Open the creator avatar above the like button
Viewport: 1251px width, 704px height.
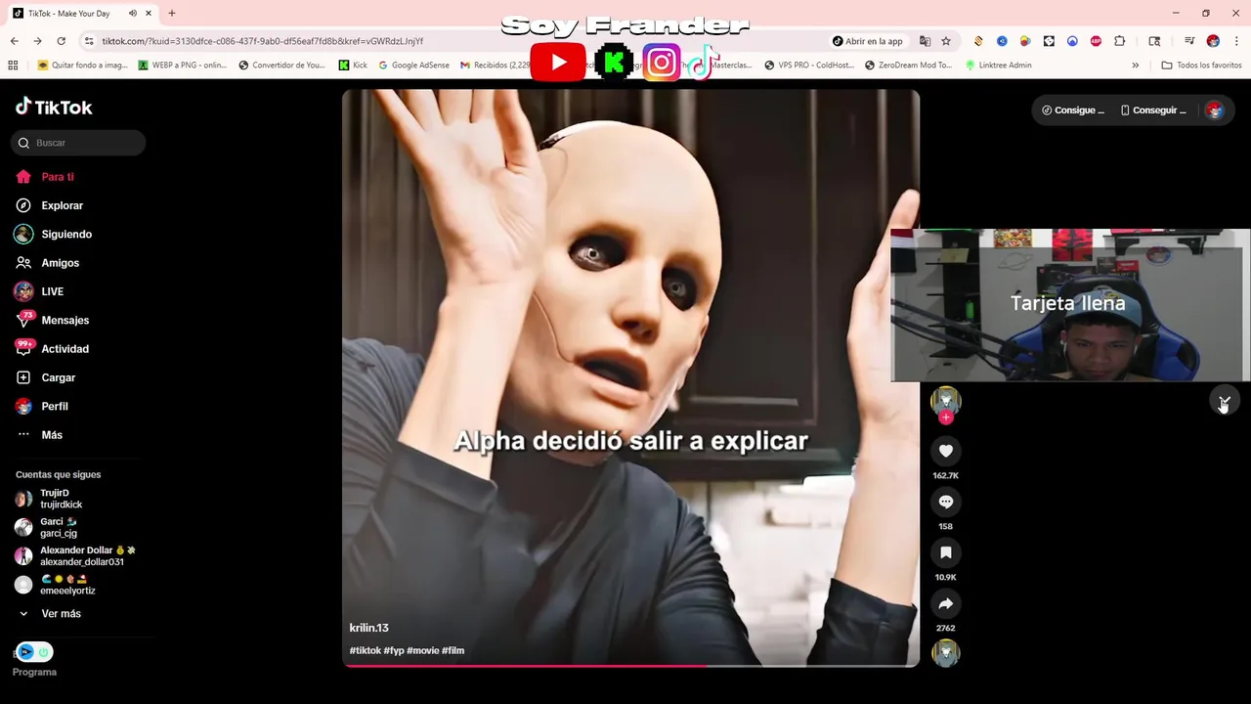coord(945,400)
